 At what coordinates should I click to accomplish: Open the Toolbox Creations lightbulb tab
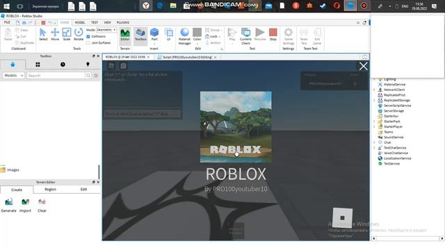pyautogui.click(x=88, y=65)
